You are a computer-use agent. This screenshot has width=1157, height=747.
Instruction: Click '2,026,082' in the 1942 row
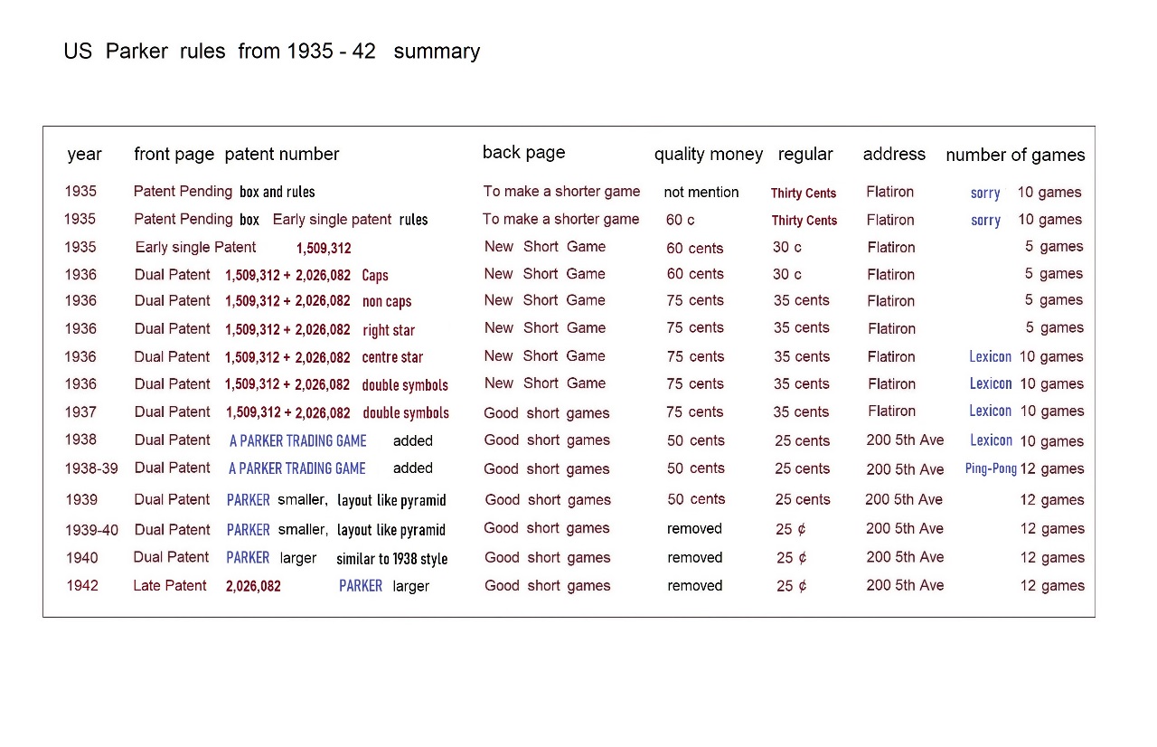[x=253, y=587]
